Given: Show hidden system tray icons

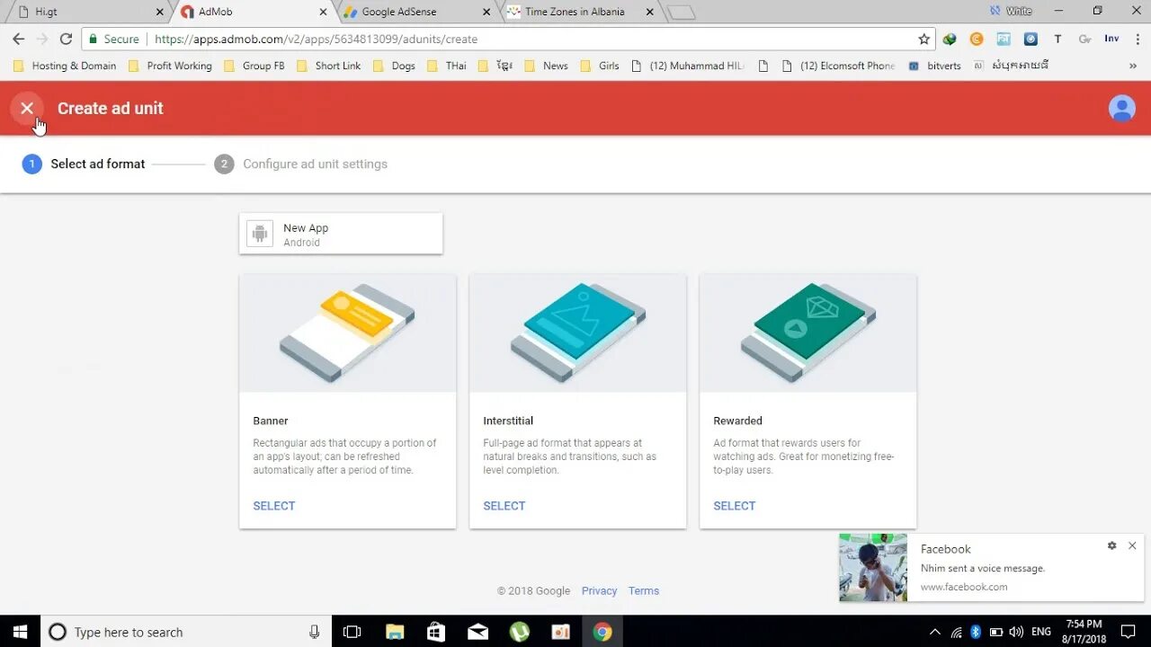Looking at the screenshot, I should [935, 632].
